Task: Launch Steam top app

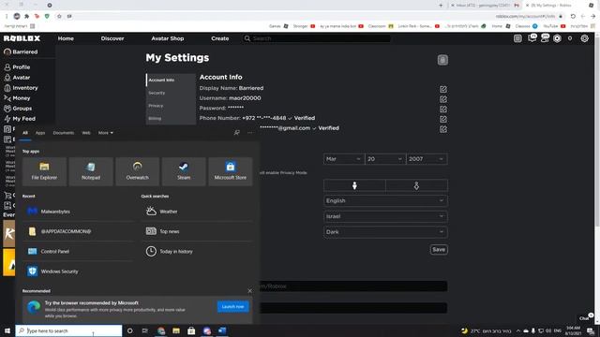Action: click(184, 171)
